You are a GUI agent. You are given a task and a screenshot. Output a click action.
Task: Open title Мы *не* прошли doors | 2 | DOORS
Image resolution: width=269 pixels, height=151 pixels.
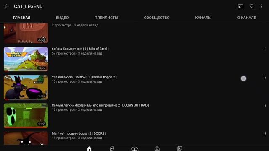79,133
